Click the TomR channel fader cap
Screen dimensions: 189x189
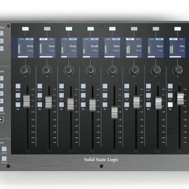pyautogui.click(x=93, y=105)
